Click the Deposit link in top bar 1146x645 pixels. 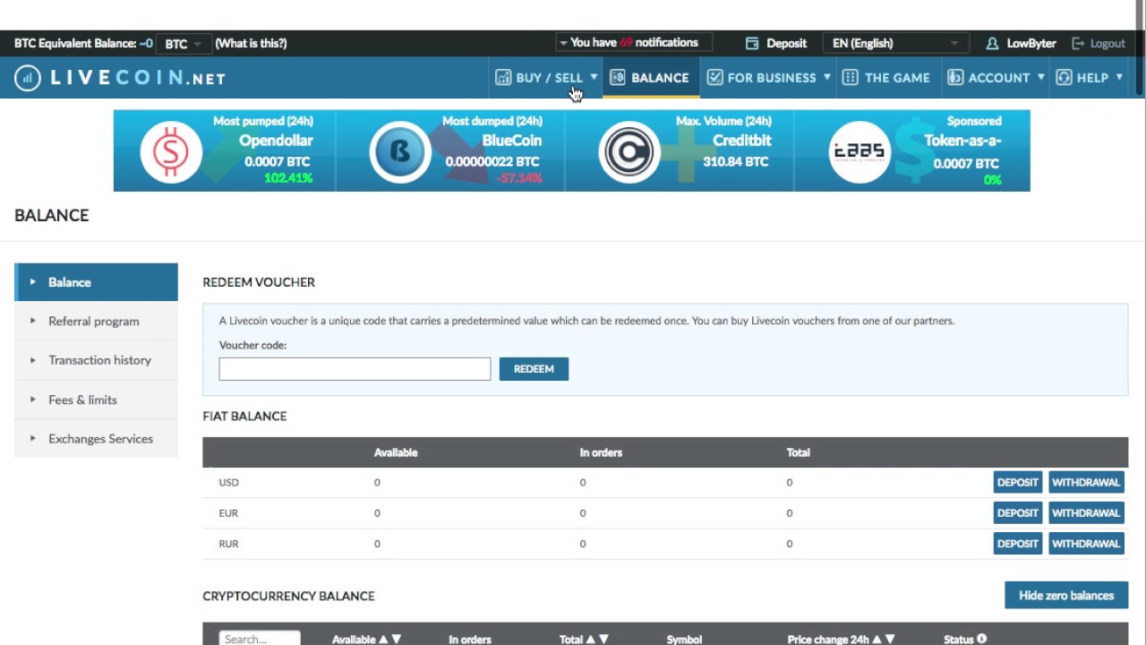click(x=786, y=43)
